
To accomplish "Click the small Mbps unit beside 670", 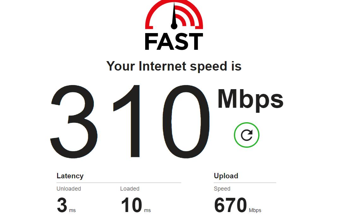I will click(x=255, y=210).
